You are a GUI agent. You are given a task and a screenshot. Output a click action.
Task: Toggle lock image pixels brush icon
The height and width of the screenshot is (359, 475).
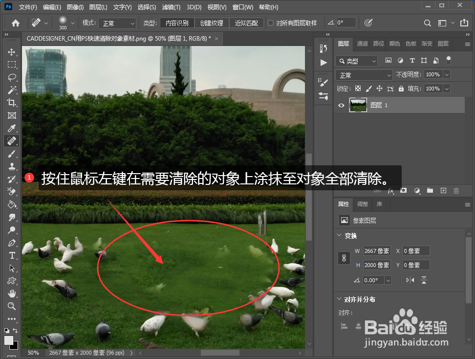coord(368,89)
